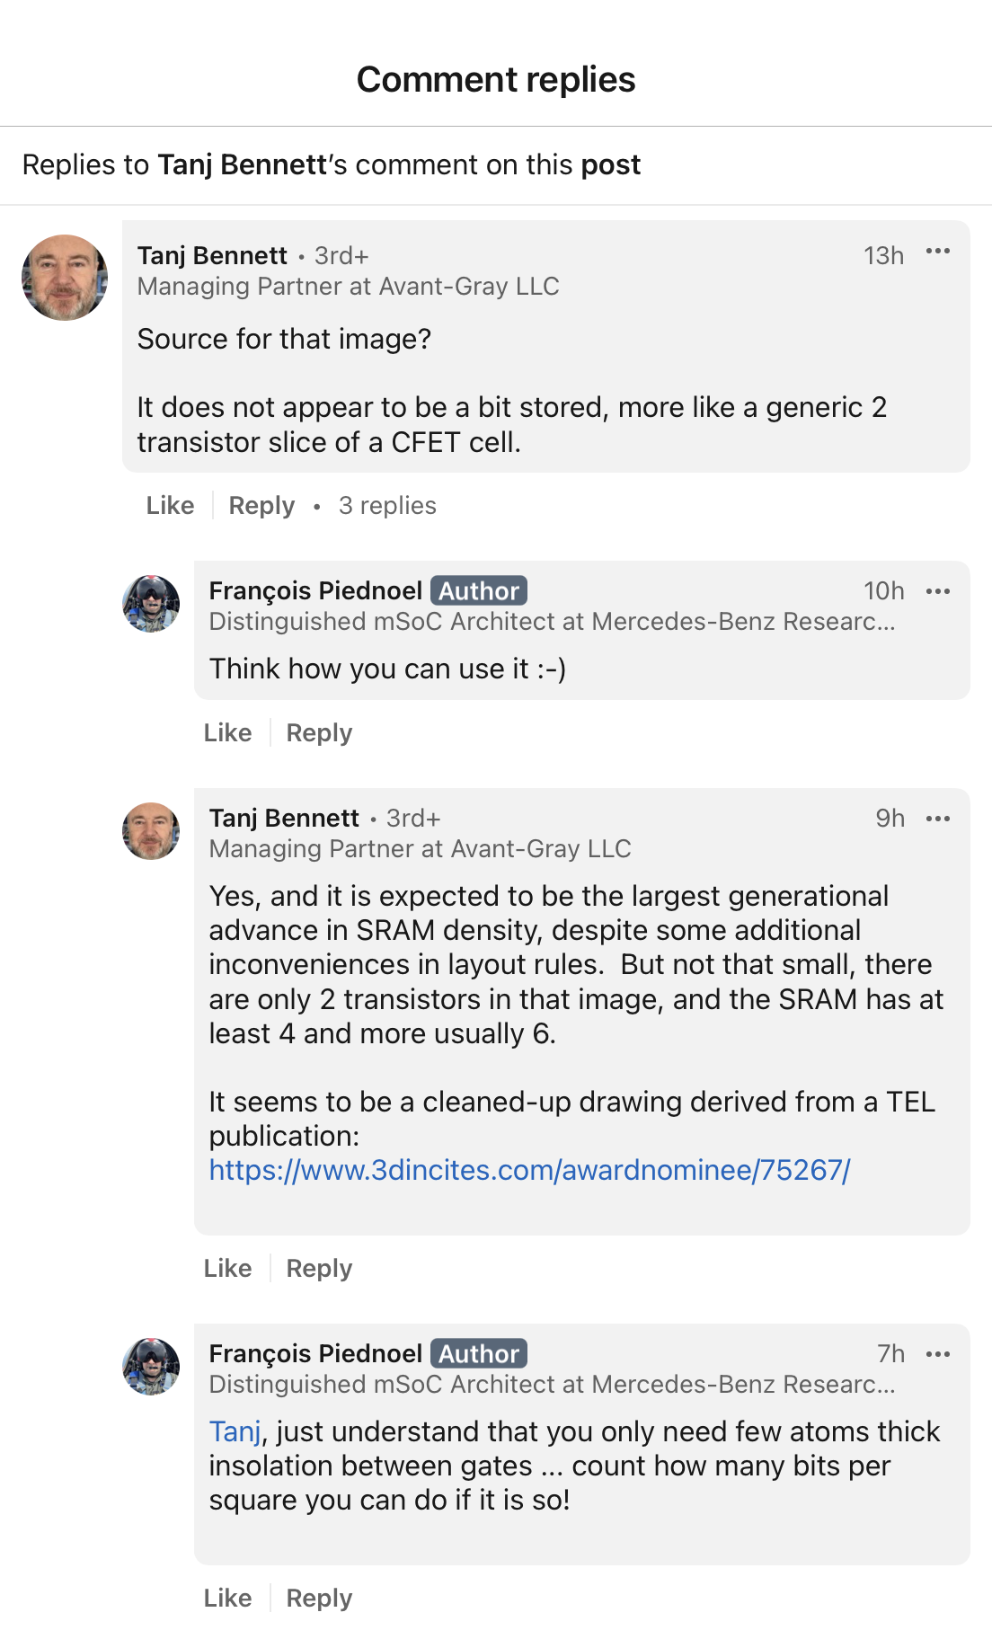Open François Piednoel's name on 7h reply
Viewport: 992px width, 1630px height.
coord(315,1354)
